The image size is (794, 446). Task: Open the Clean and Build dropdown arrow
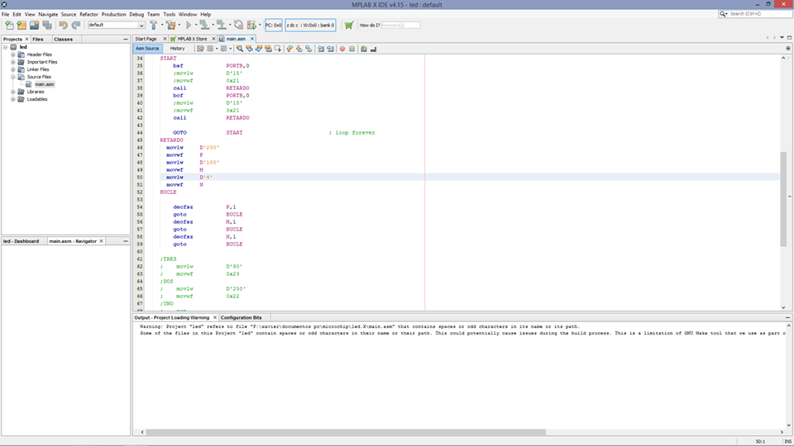(179, 25)
